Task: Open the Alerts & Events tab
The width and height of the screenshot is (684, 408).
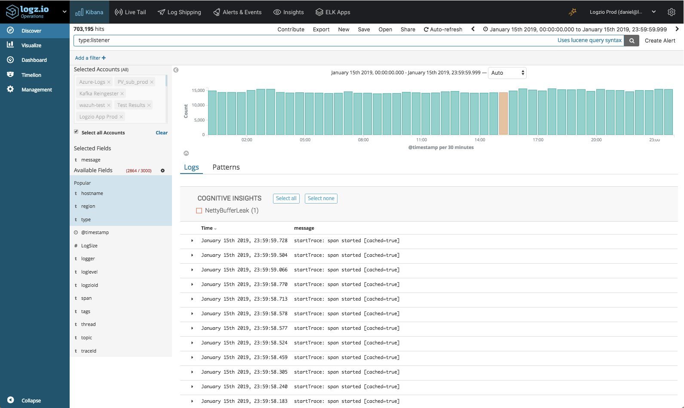Action: pyautogui.click(x=237, y=12)
